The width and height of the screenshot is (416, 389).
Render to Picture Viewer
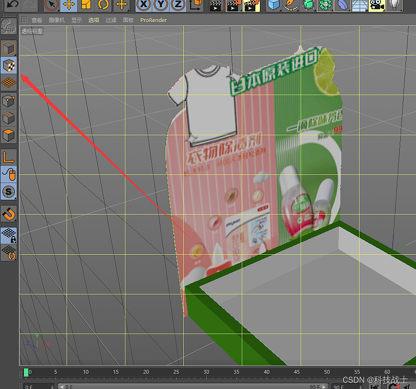click(x=234, y=5)
